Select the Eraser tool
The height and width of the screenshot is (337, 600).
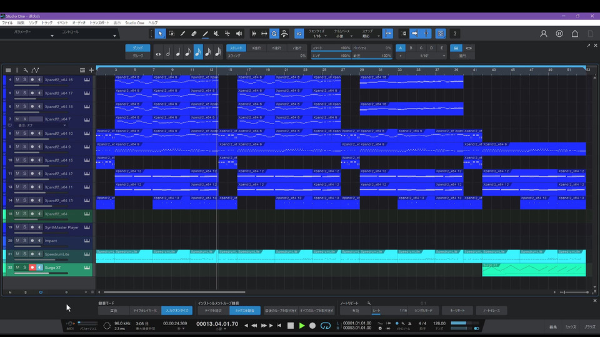tap(194, 34)
